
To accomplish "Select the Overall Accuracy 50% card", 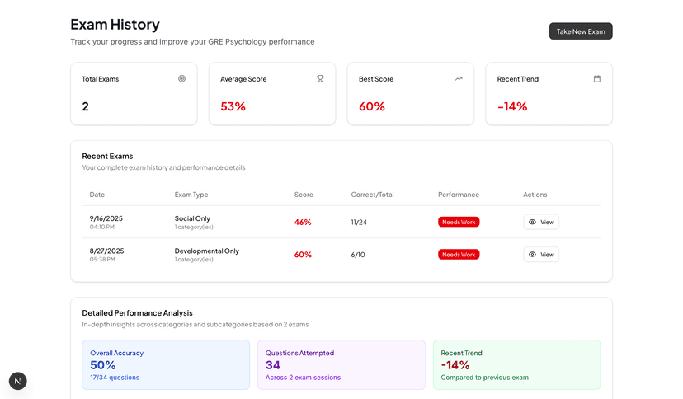I will pos(166,364).
